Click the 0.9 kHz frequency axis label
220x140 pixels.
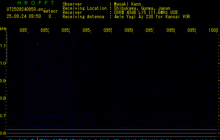tap(3, 81)
